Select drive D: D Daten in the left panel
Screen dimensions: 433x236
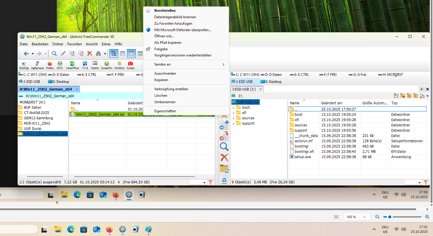[58, 75]
